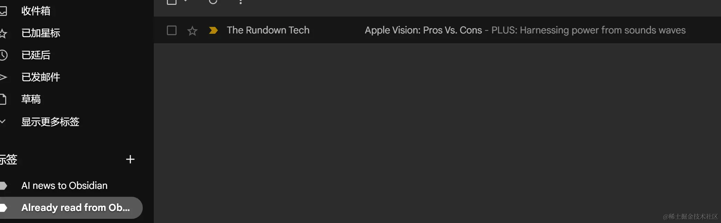Toggle the select-all checkbox in the toolbar
This screenshot has width=721, height=223.
coord(171,1)
